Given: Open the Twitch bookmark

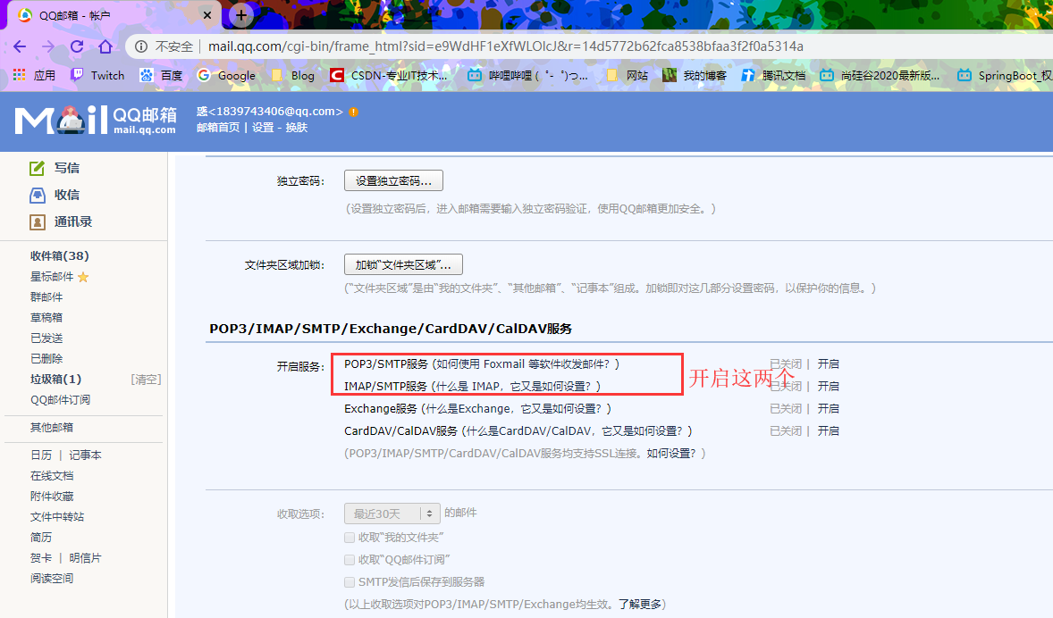Looking at the screenshot, I should [97, 76].
